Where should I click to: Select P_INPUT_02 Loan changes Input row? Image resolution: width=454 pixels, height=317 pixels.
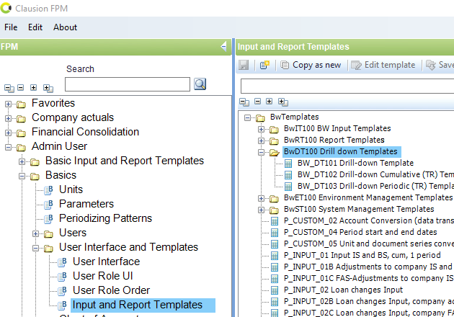[x=344, y=290]
